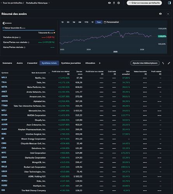Open the META ticker link

coord(4,87)
